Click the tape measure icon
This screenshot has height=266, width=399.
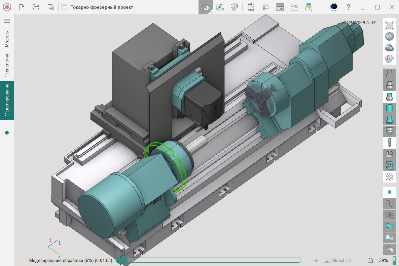click(220, 7)
